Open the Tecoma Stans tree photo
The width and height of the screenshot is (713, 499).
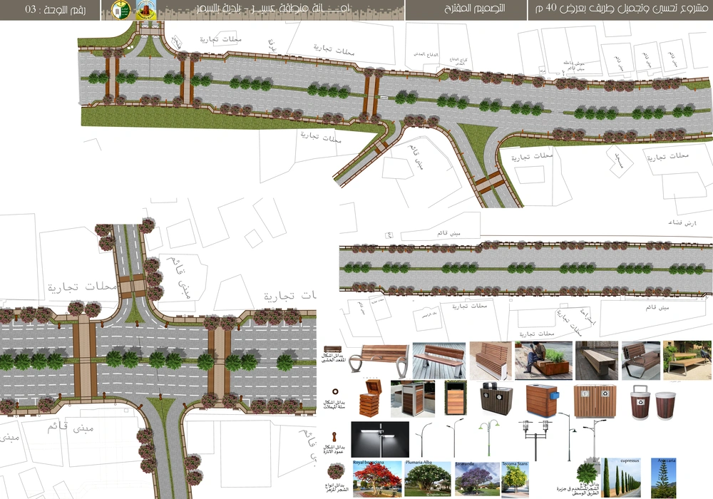(x=515, y=480)
